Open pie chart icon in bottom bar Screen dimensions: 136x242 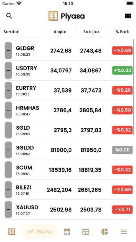point(104,232)
